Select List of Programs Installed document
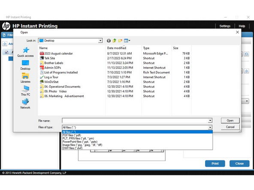Image resolution: width=254 pixels, height=190 pixels. point(59,72)
